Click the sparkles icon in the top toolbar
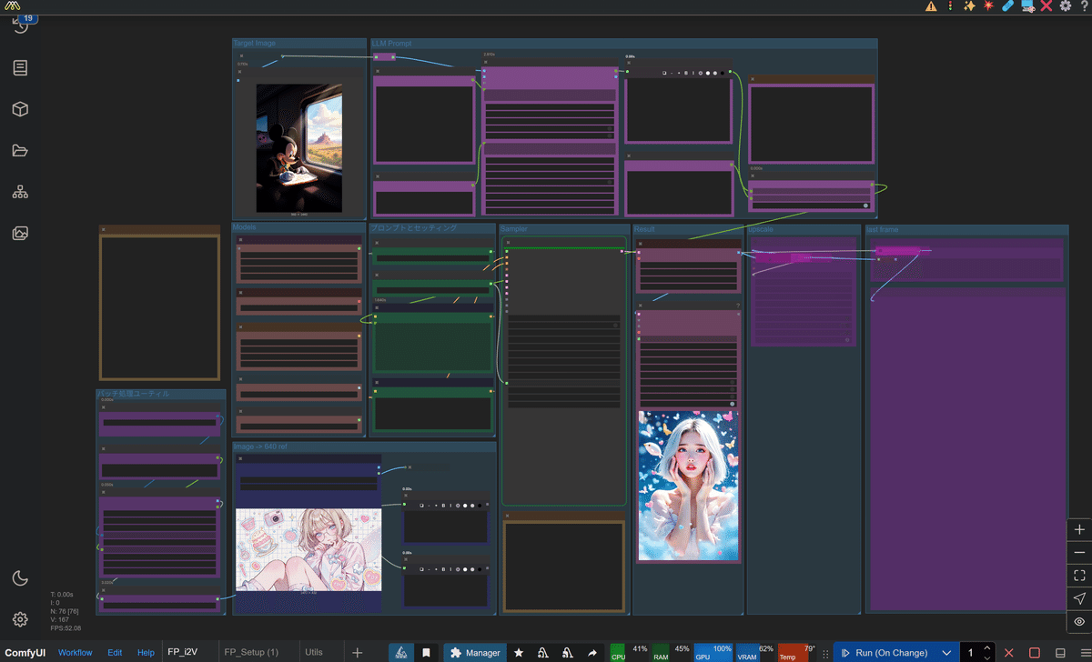 click(969, 5)
